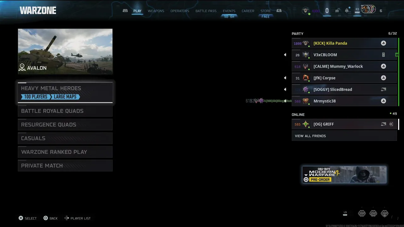404x227 pixels.
Task: Select party member Mrmystic38
Action: (x=344, y=101)
